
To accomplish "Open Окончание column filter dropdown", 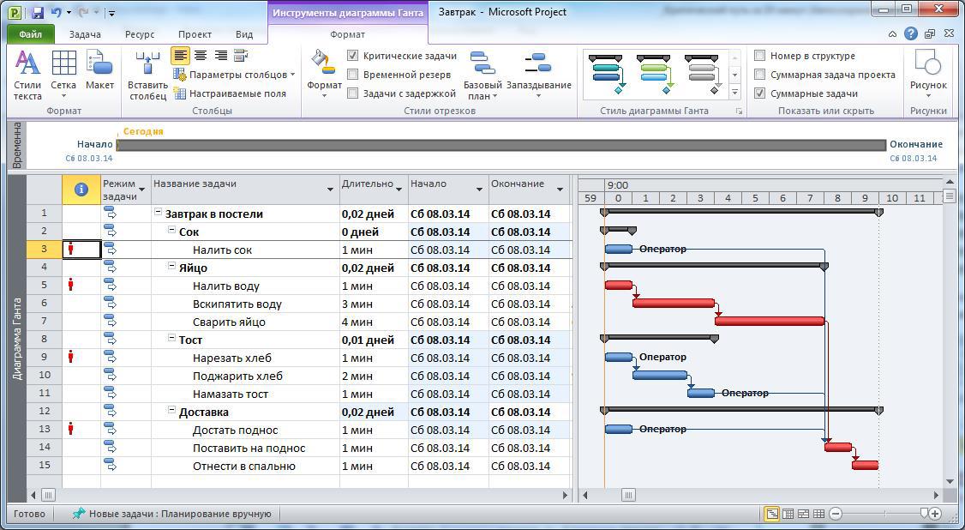I will (560, 190).
